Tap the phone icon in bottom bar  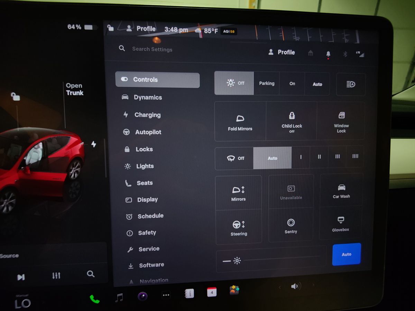(x=94, y=299)
